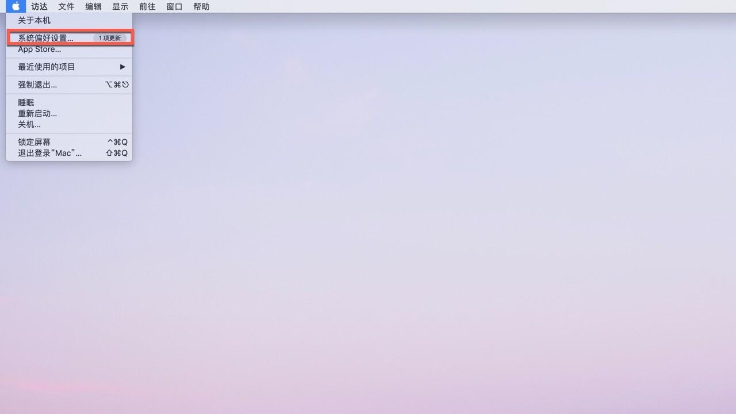Open the 访达 menu in menu bar

(x=39, y=6)
